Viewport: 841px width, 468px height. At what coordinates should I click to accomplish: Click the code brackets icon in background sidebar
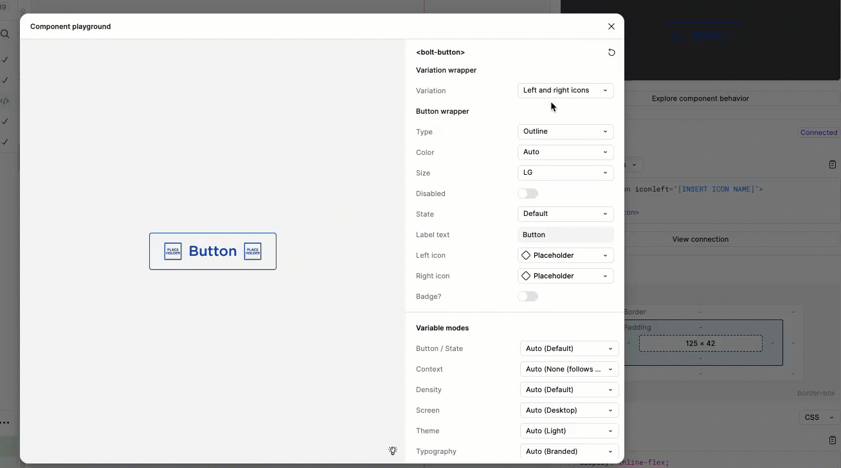pyautogui.click(x=5, y=101)
